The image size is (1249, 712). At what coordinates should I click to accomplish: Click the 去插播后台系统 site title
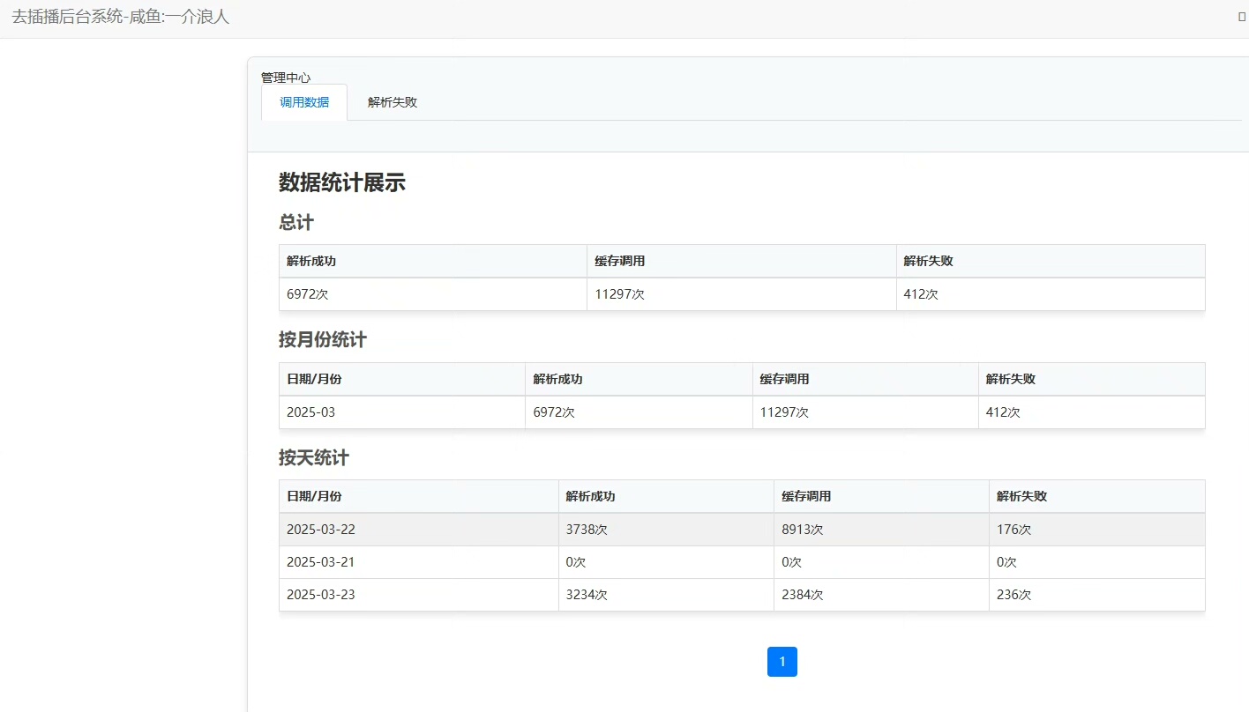[120, 17]
